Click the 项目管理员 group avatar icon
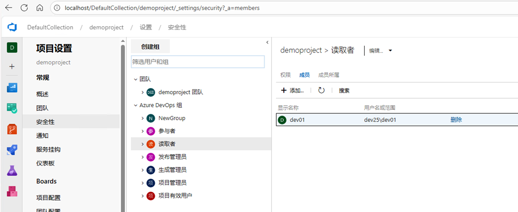Image resolution: width=518 pixels, height=212 pixels. point(151,183)
